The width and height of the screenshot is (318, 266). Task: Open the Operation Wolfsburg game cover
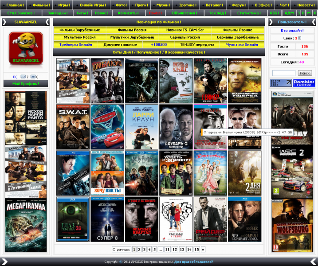292,226
